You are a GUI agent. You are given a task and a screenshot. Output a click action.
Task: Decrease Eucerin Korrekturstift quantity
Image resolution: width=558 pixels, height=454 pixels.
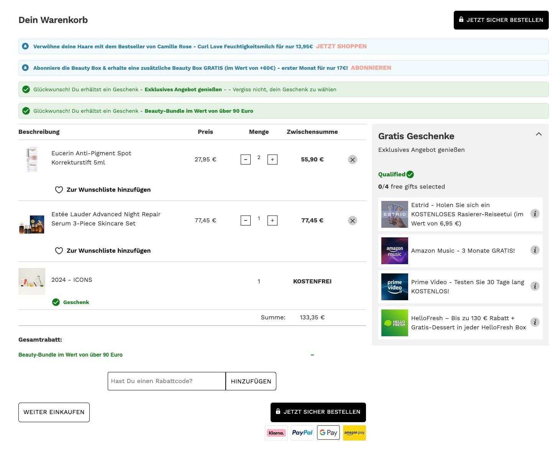tap(246, 160)
